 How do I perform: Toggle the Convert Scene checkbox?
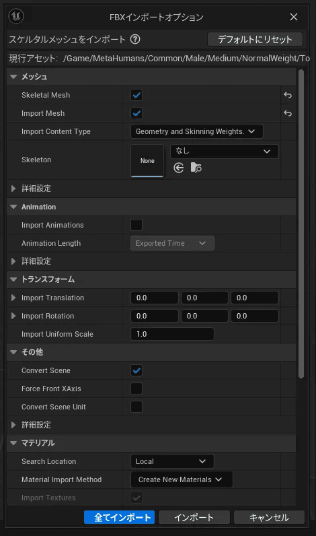point(136,370)
